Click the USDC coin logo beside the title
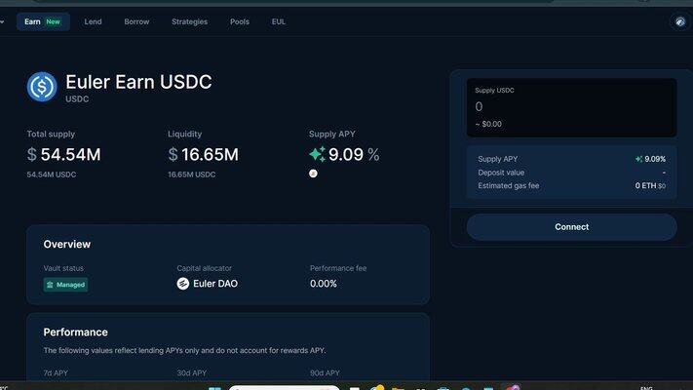This screenshot has height=390, width=693. pos(42,87)
